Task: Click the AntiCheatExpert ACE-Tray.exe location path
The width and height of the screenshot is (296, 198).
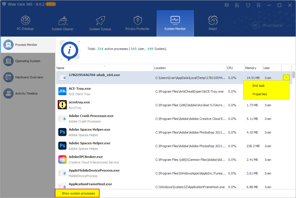Action: 189,91
